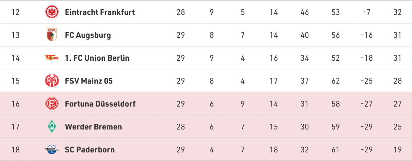Screen dimensions: 412x161
Task: Click the FSV Mainz 05 crest
Action: (x=51, y=81)
